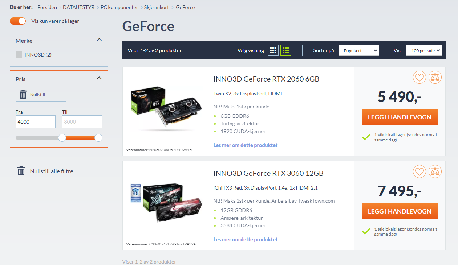Click the 7 495,- price

400,191
